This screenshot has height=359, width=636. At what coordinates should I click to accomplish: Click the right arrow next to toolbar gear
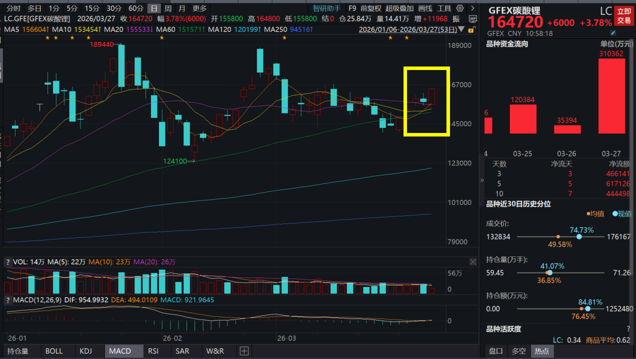(472, 8)
